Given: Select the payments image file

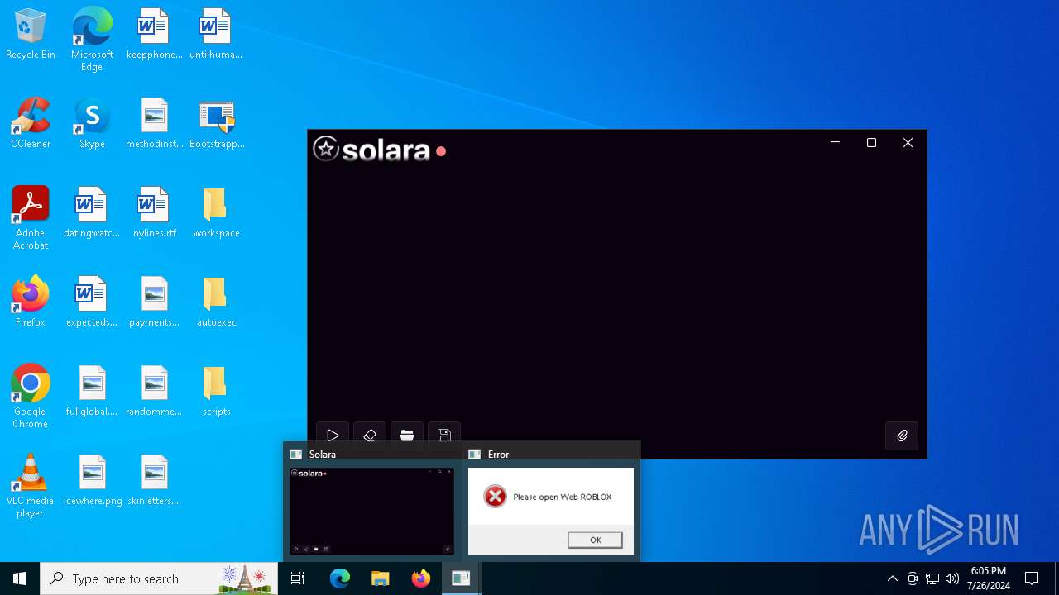Looking at the screenshot, I should pos(154,302).
